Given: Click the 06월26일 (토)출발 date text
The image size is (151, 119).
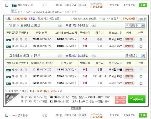Looking at the screenshot, I should pyautogui.click(x=77, y=56).
